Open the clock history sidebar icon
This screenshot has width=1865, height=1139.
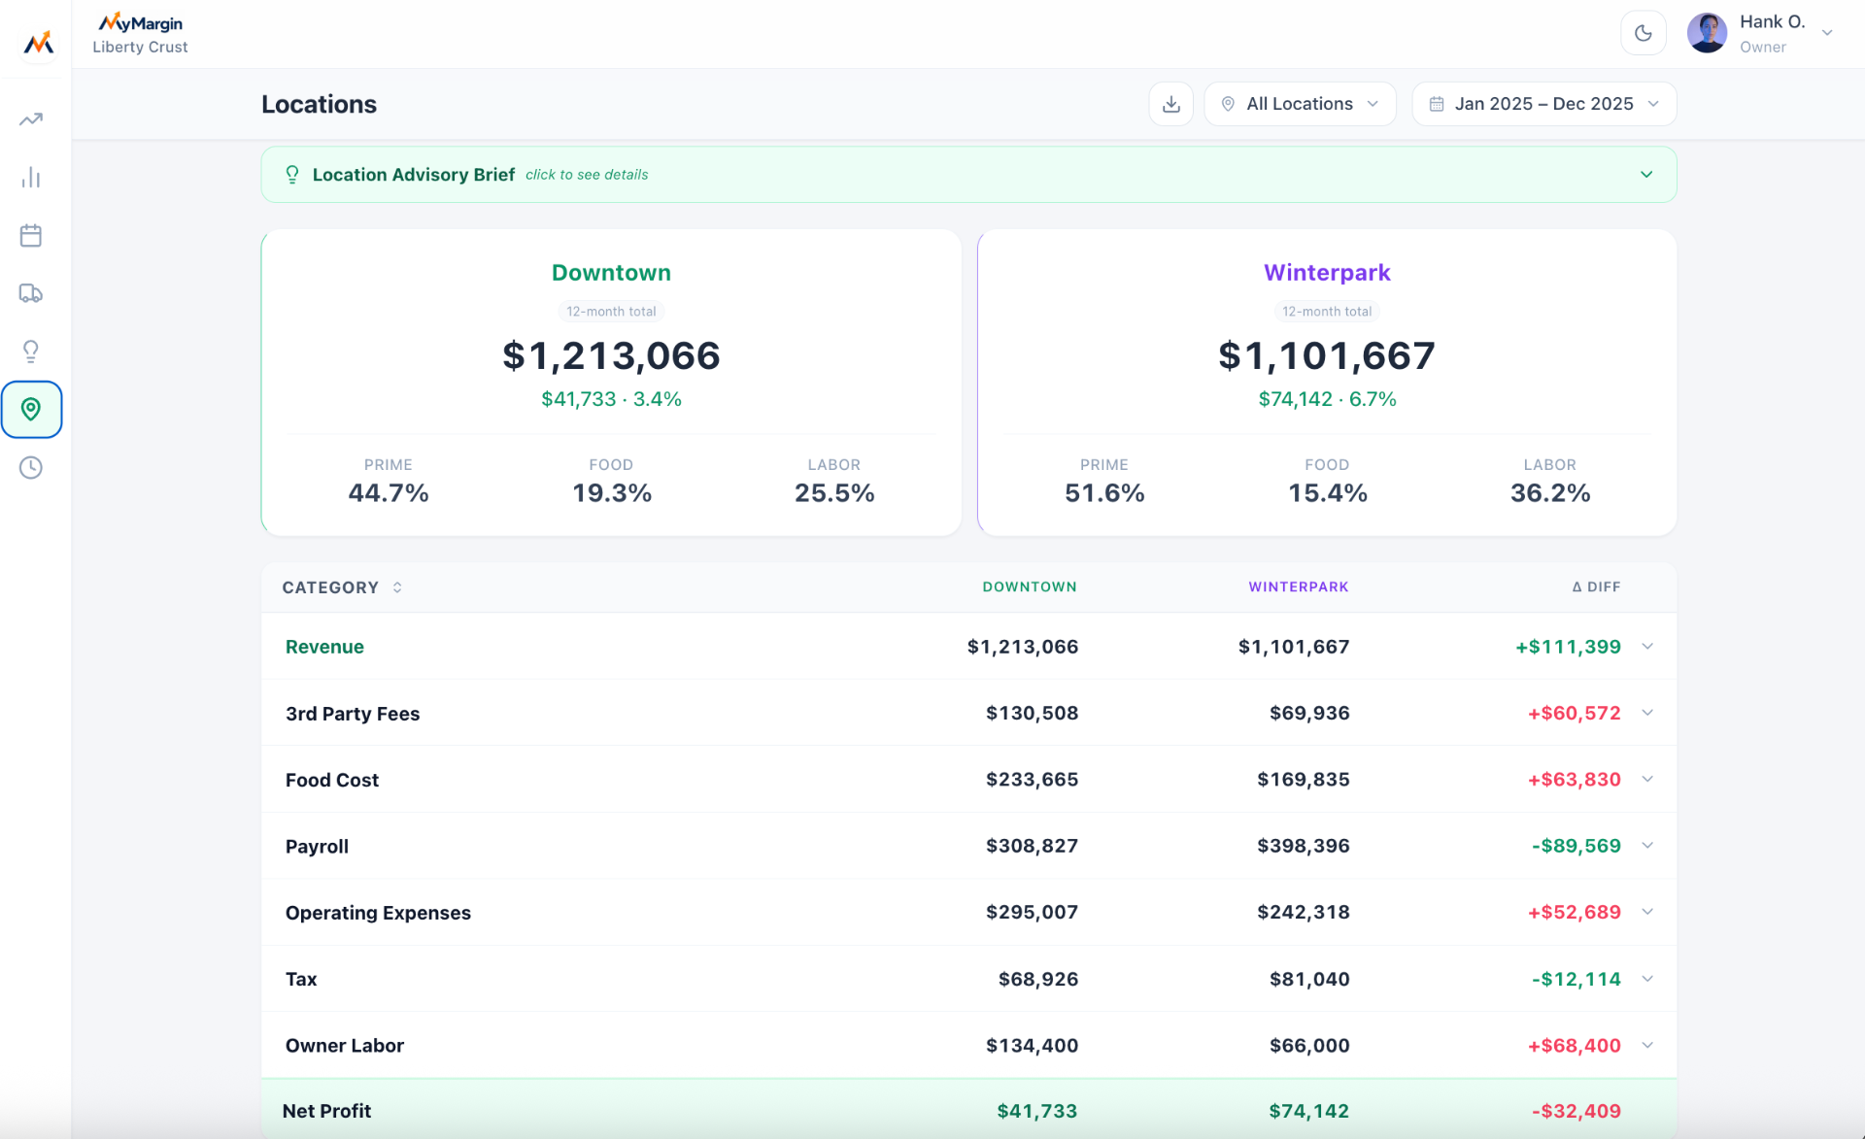(31, 467)
